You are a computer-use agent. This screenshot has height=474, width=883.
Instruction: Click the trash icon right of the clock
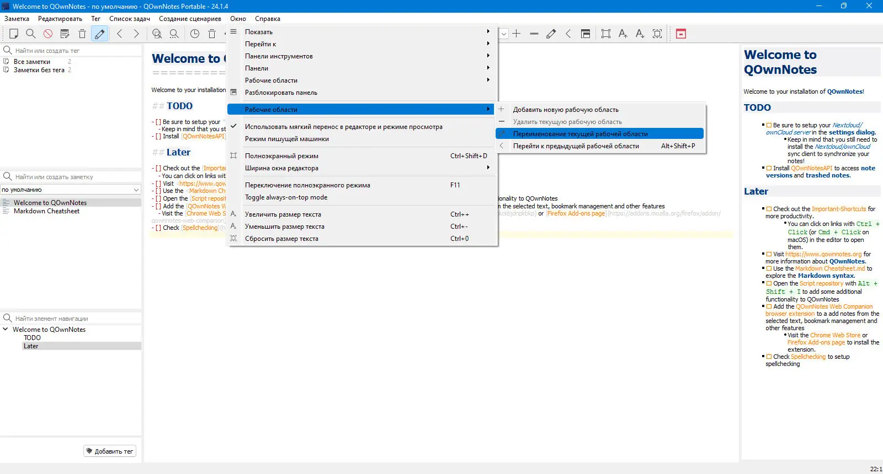pos(212,34)
